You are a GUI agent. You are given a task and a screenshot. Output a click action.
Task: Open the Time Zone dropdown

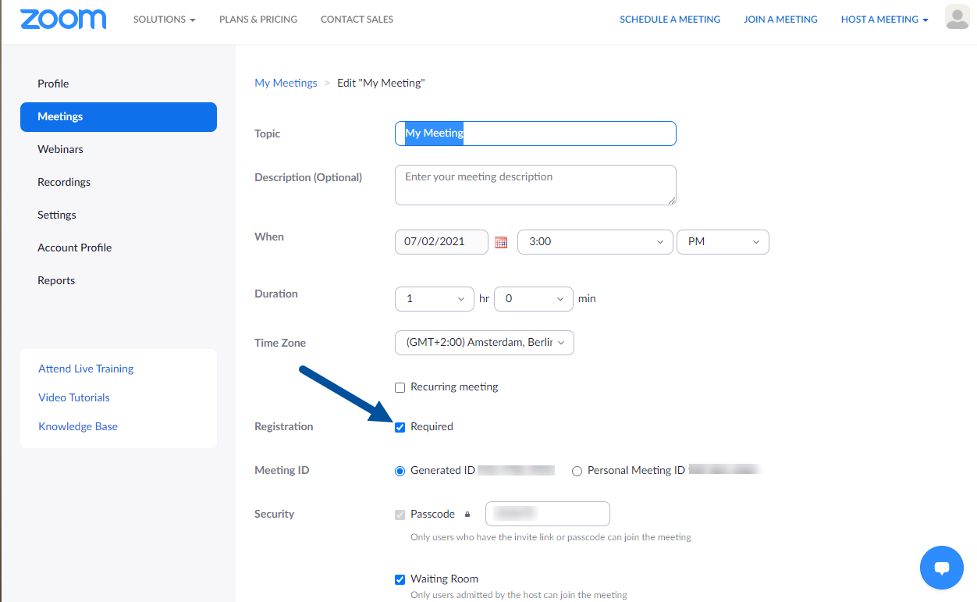485,343
